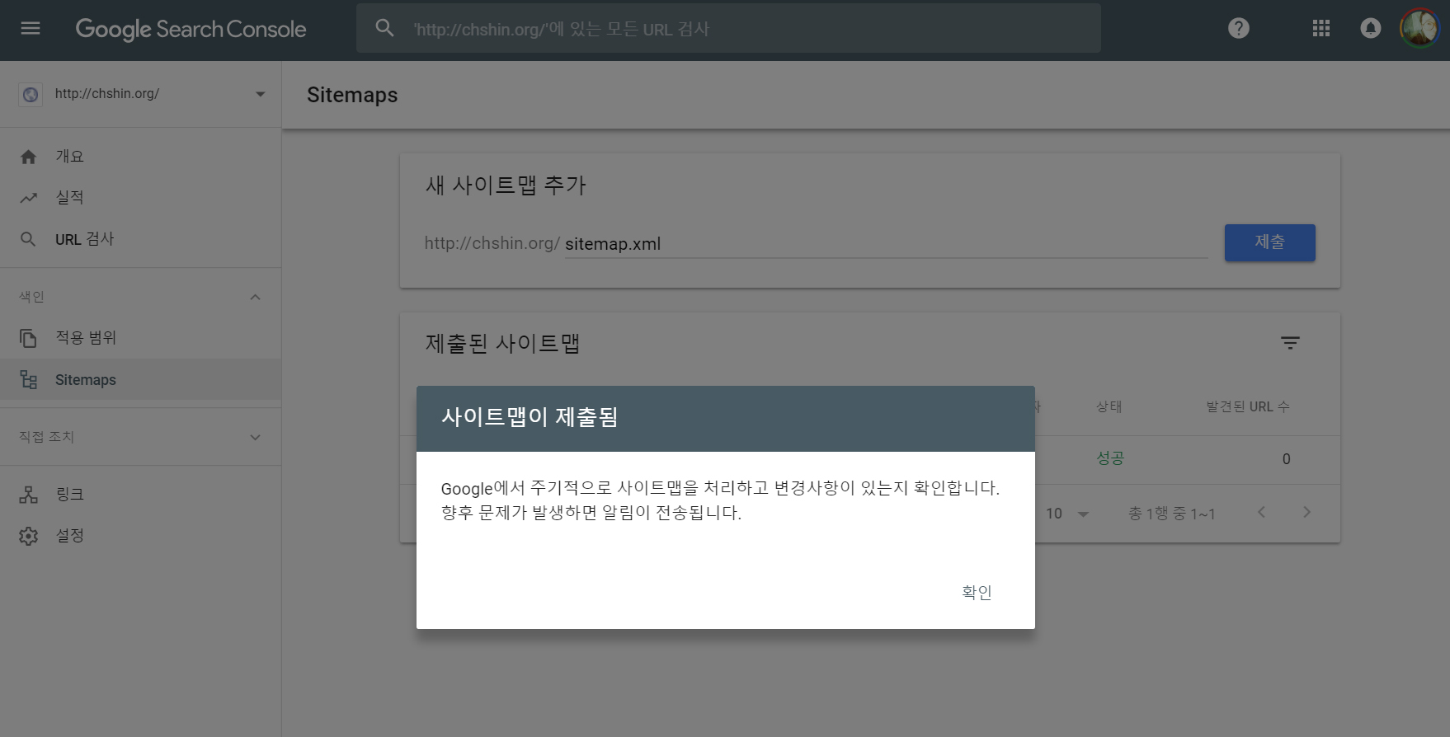Click the home icon beside 개요

click(28, 157)
